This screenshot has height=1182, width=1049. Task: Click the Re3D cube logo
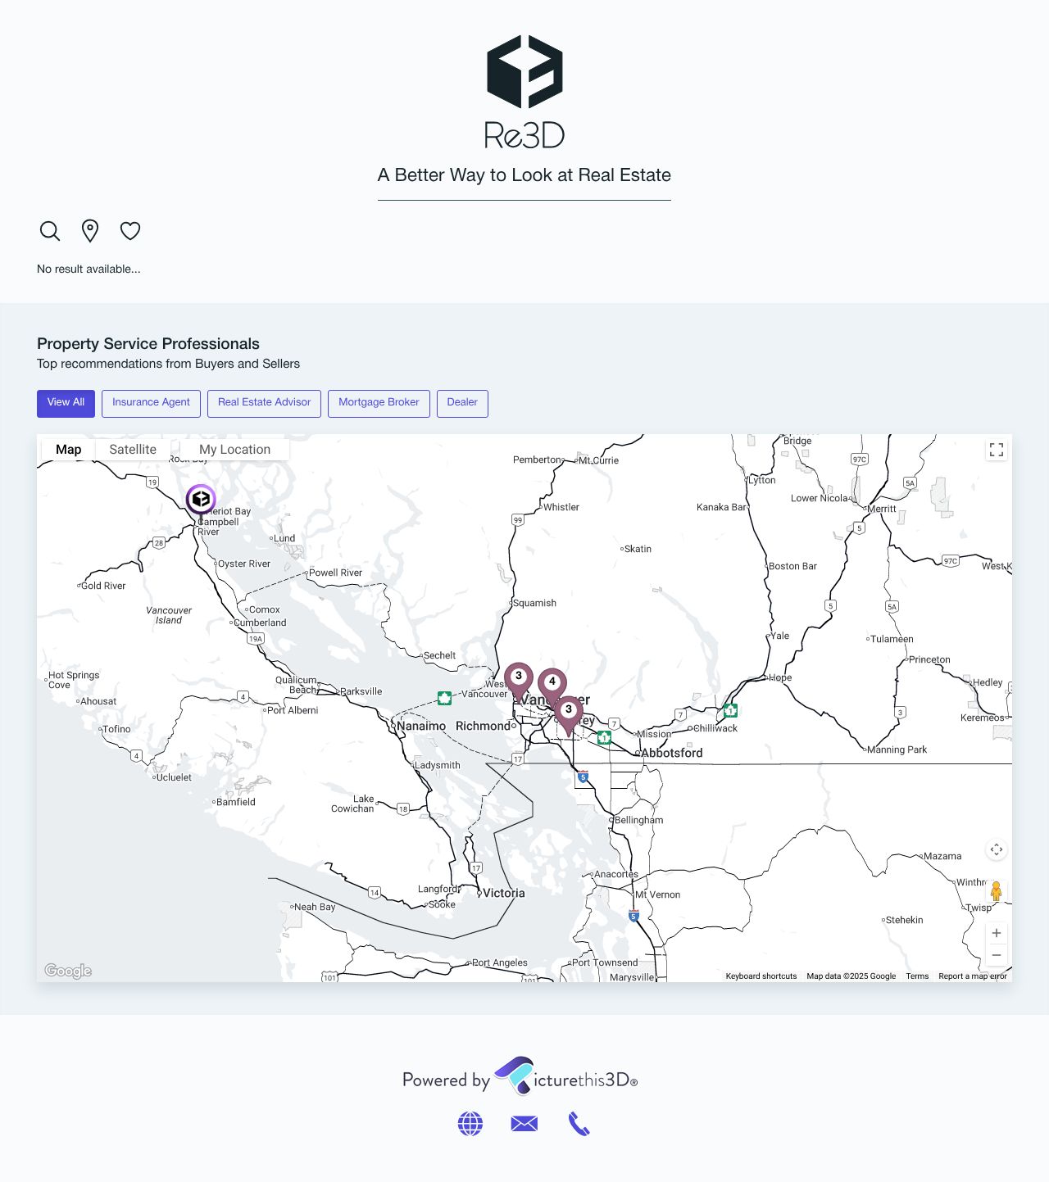524,72
